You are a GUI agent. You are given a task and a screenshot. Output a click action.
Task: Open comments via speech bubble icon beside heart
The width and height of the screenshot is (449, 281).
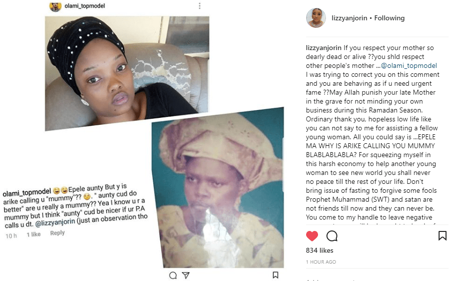pos(332,236)
